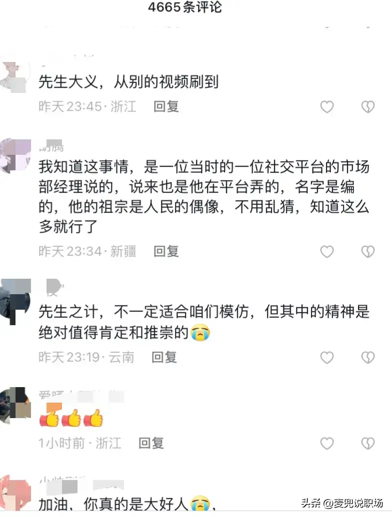392x517 pixels.
Task: Reply to the 昨天 23:45 浙江 comment
Action: (x=166, y=106)
